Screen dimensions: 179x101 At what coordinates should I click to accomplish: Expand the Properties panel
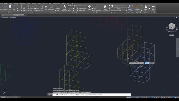point(114,13)
